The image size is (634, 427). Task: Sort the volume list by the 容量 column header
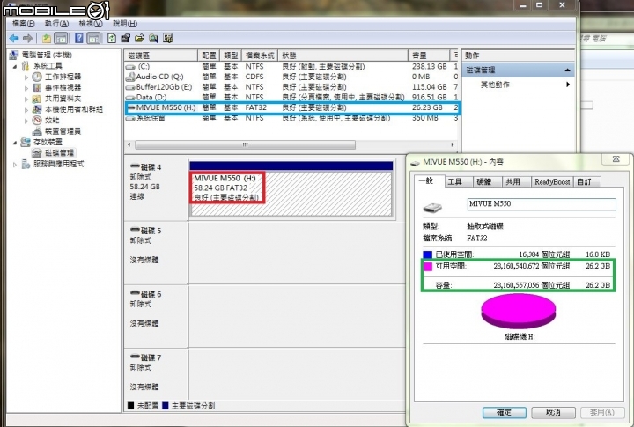click(429, 55)
